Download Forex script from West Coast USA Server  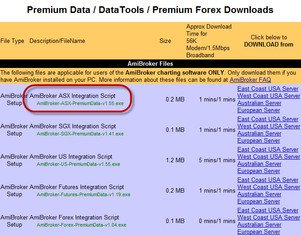[x=269, y=217]
